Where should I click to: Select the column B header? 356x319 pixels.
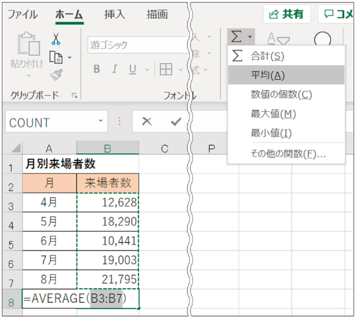pyautogui.click(x=107, y=148)
